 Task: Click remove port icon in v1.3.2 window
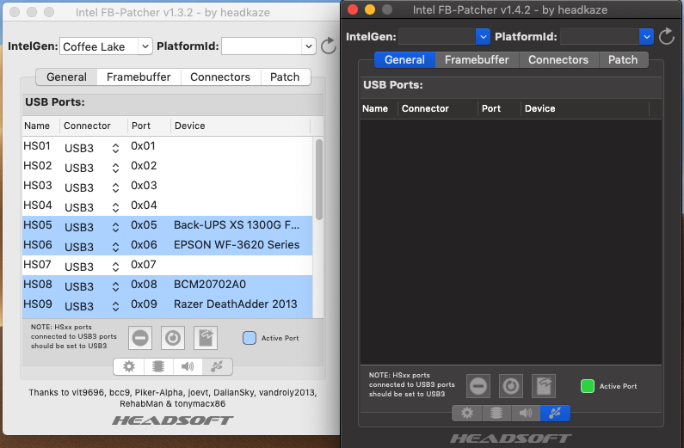click(x=140, y=338)
